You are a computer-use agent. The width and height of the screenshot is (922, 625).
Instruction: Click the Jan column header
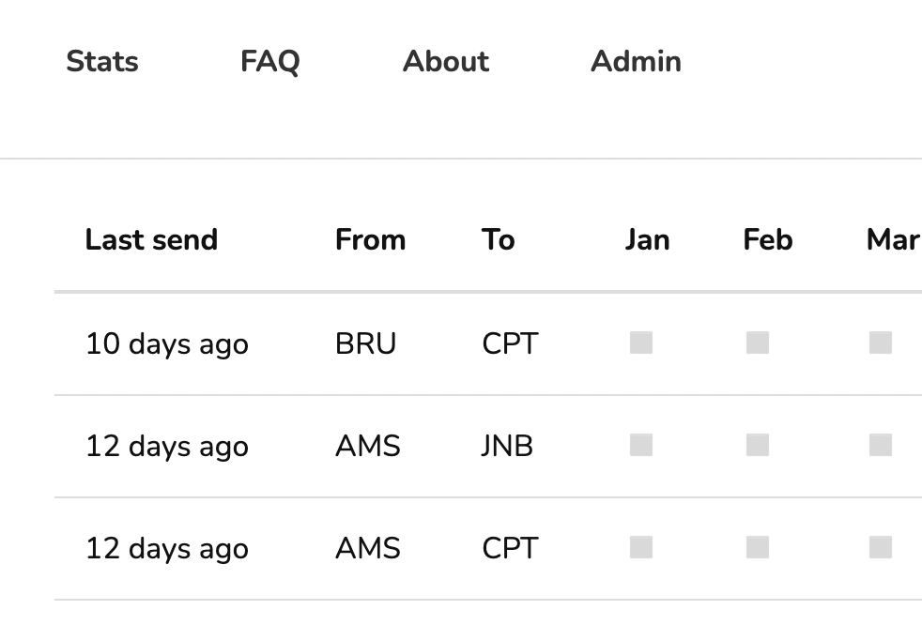tap(647, 240)
